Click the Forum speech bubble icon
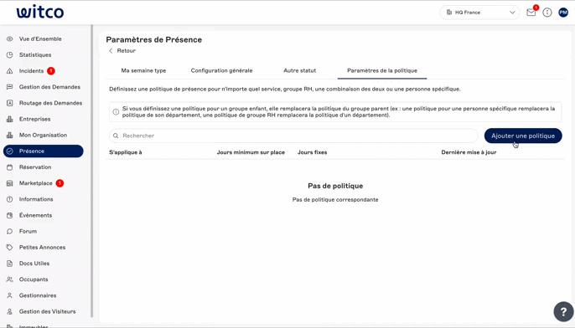 [9, 231]
